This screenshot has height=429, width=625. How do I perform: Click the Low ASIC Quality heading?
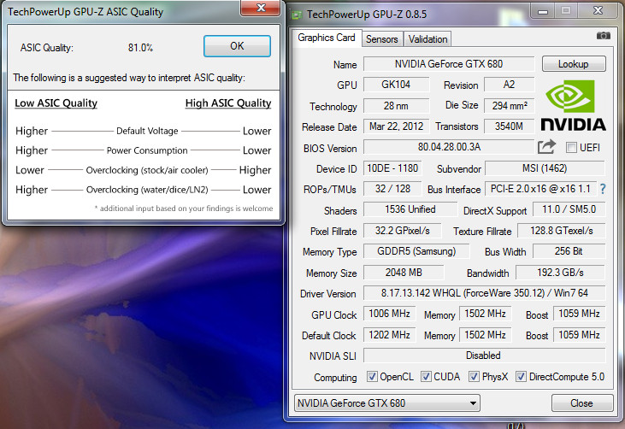coord(56,103)
